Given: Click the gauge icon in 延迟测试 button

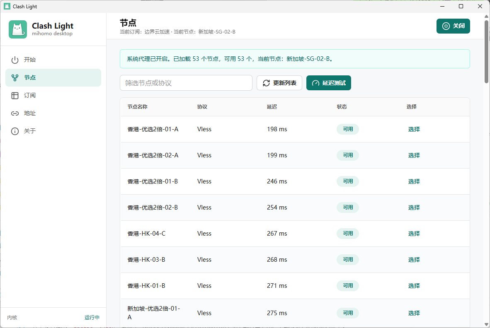Looking at the screenshot, I should click(315, 83).
